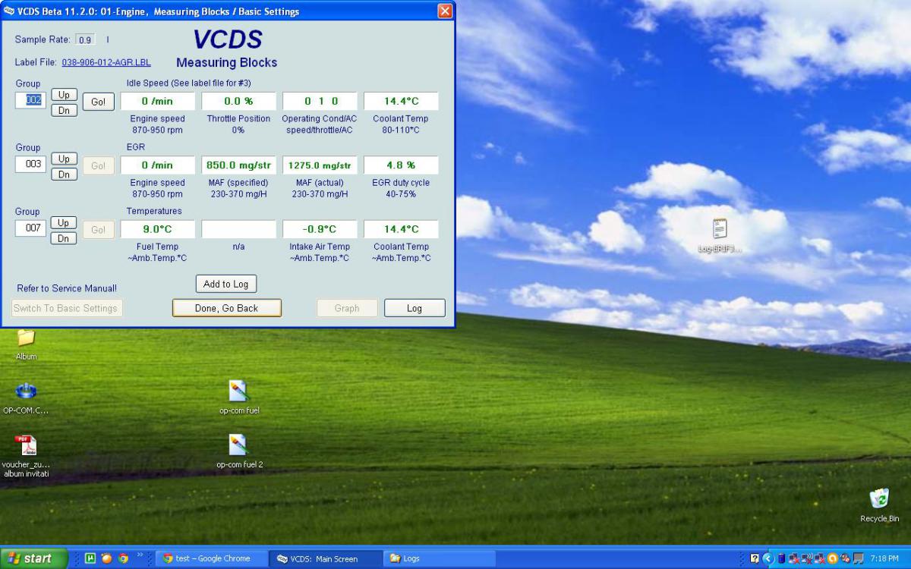Decrease group 007 with its Dn button
The width and height of the screenshot is (911, 569).
pos(64,238)
